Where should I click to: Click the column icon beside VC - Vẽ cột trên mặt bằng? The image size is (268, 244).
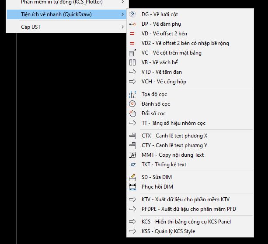coord(132,53)
